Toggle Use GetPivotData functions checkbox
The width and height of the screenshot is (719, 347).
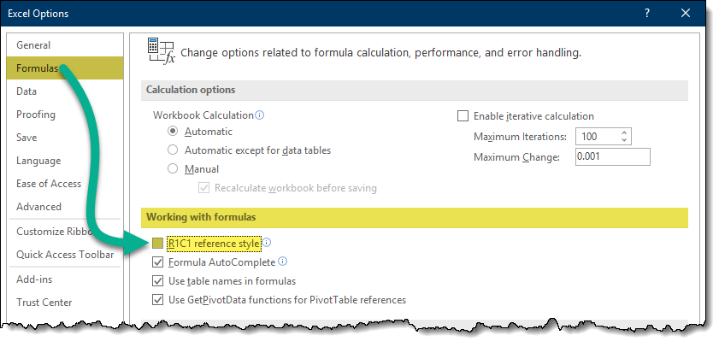(x=158, y=300)
